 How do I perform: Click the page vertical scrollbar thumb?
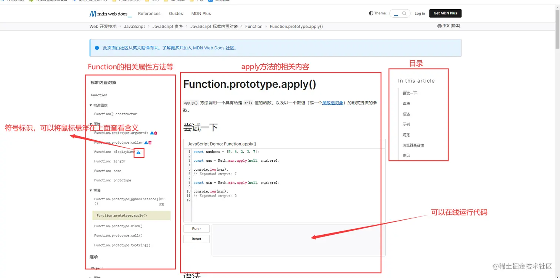(557, 30)
